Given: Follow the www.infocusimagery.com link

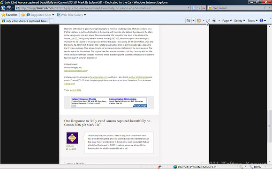Looking at the screenshot, I should coord(76,71).
